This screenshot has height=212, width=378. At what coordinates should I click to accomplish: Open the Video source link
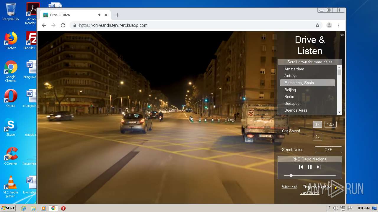[x=310, y=193]
